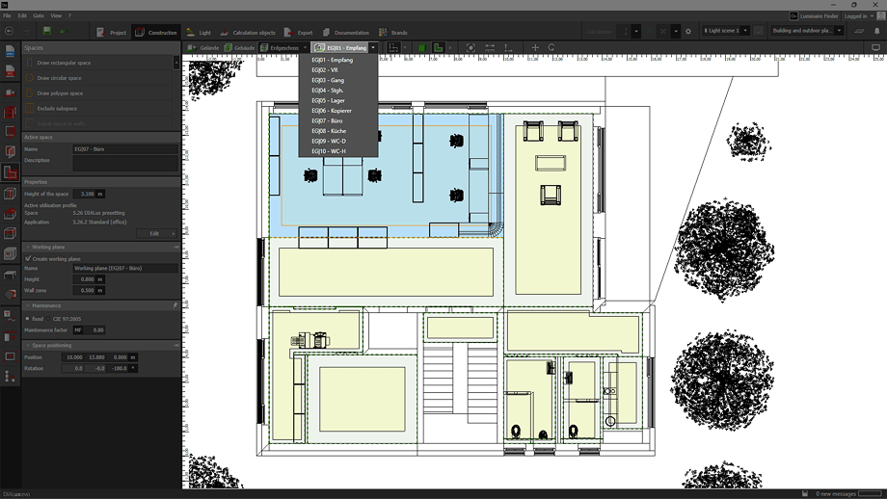The height and width of the screenshot is (499, 887).
Task: Click the Edit utilization profile button
Action: coord(154,233)
